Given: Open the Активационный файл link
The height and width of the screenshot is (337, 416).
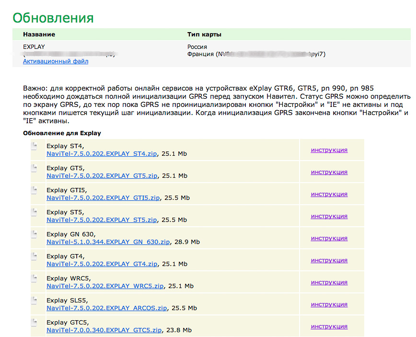Looking at the screenshot, I should (x=56, y=61).
